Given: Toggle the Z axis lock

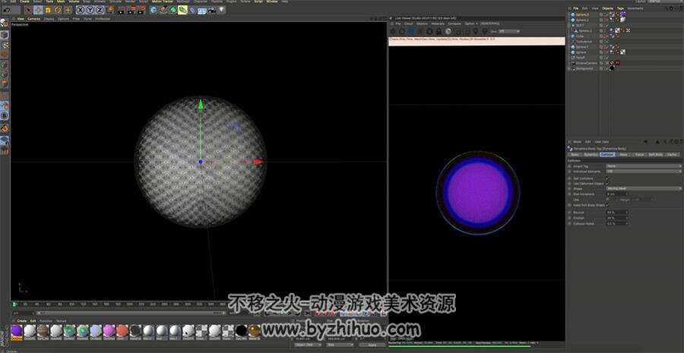Looking at the screenshot, I should (x=100, y=10).
